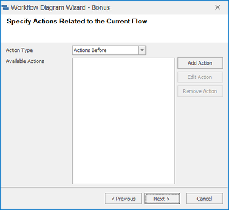
Task: Click the Available Actions label
Action: pyautogui.click(x=25, y=61)
